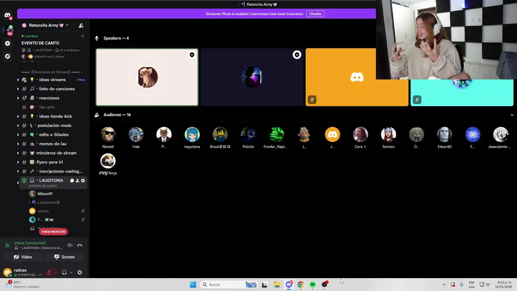Open the discover servers compass icon
This screenshot has width=517, height=291.
point(7,56)
